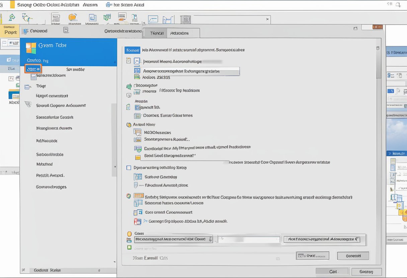407x278 pixels.
Task: Click the colorful four-square logo in blue sidebar header
Action: (31, 48)
